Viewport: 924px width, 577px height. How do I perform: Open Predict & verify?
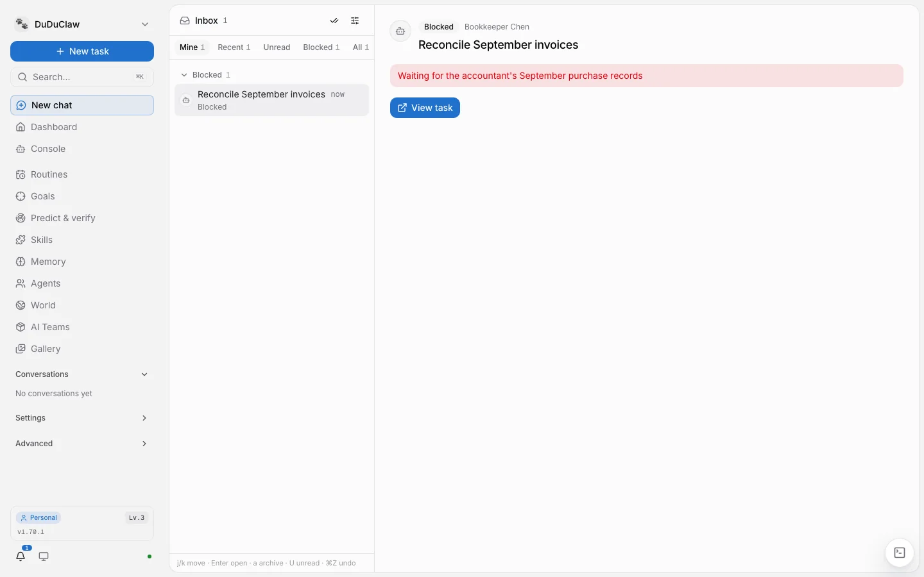[x=82, y=218]
